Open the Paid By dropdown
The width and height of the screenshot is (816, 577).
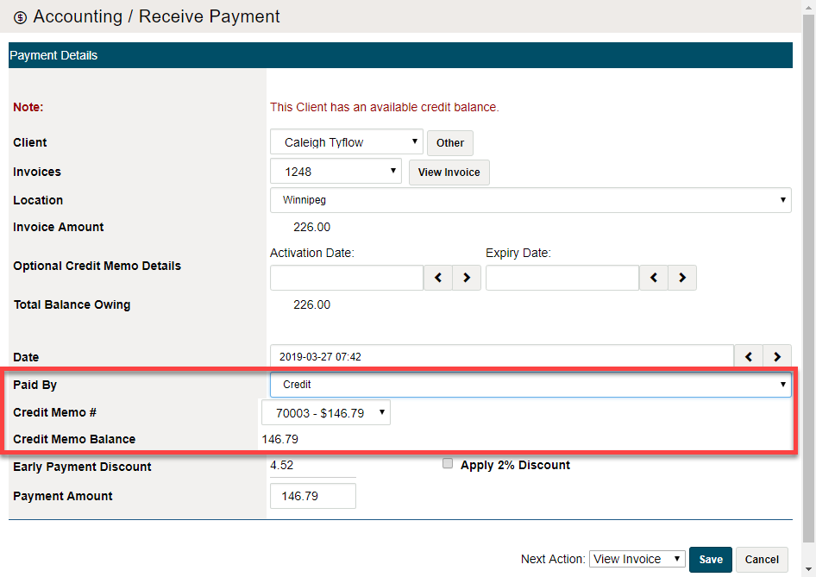tap(530, 384)
